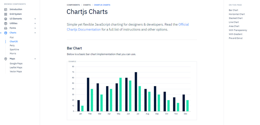Open the Introduction sidebar item
Screen dimensions: 260x125
point(16,10)
